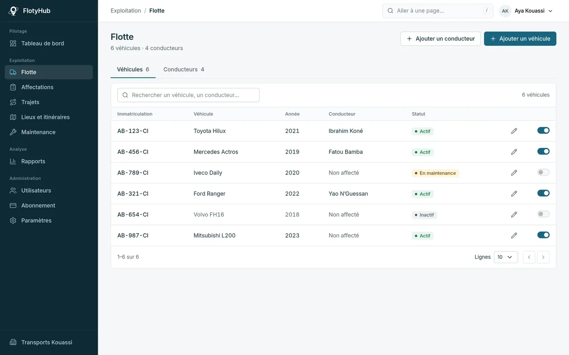
Task: Toggle off the Mercedes Actros switch
Action: coord(543,151)
